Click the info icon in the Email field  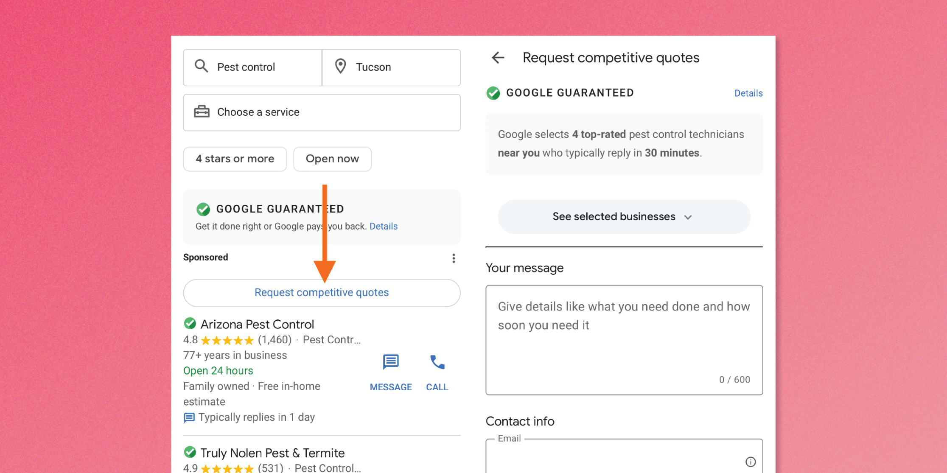750,462
